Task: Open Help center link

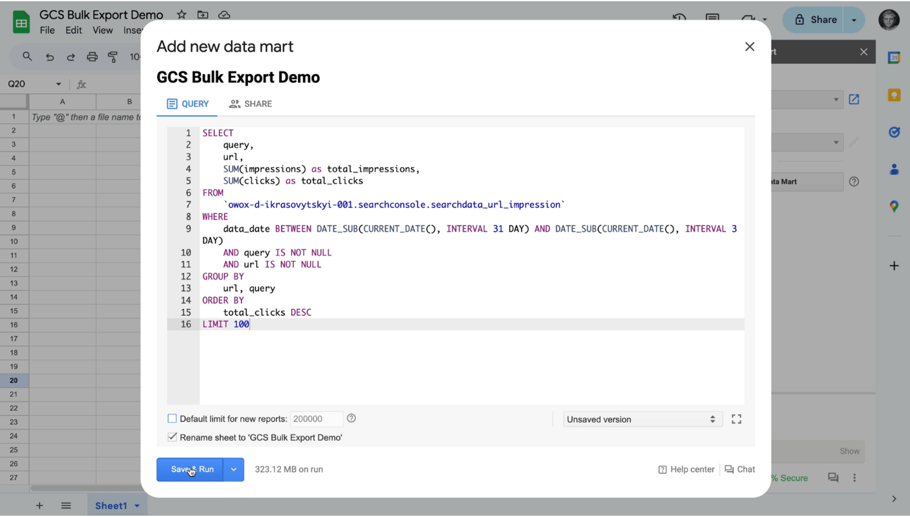Action: 686,469
